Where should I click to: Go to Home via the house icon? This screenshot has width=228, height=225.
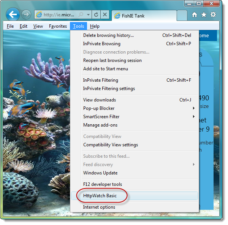pyautogui.click(x=195, y=15)
